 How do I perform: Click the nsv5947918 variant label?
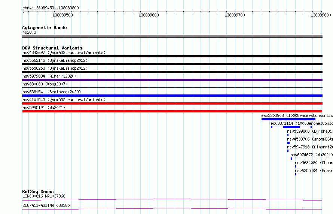click(x=310, y=147)
